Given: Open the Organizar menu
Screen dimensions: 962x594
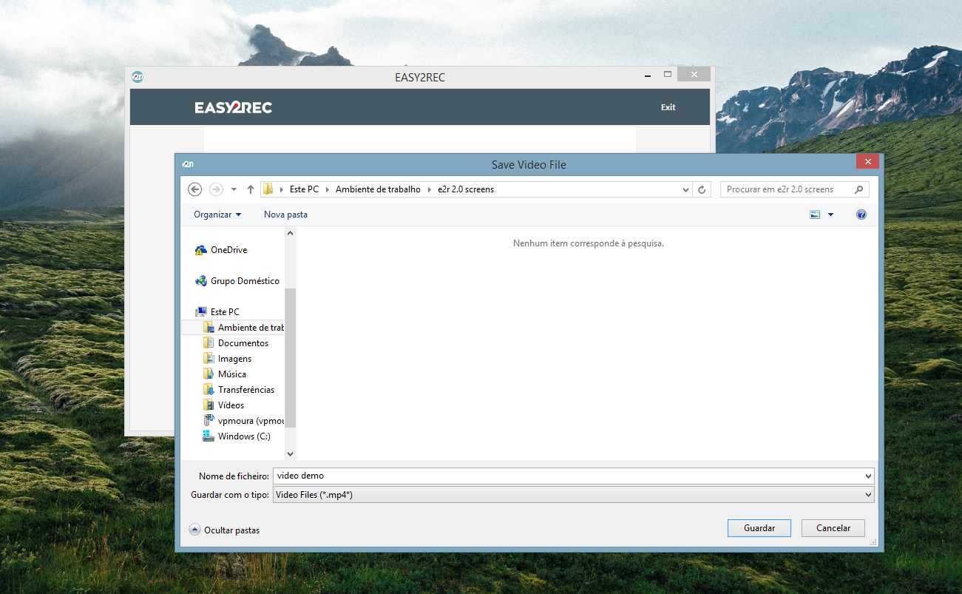Looking at the screenshot, I should 217,215.
